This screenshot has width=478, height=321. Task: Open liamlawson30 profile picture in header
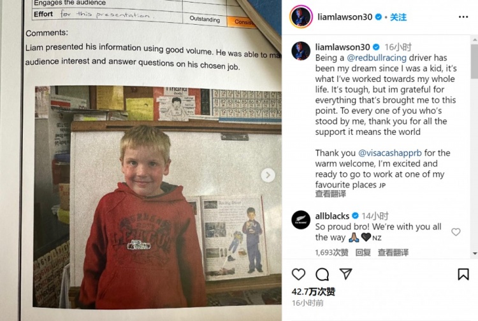(301, 17)
